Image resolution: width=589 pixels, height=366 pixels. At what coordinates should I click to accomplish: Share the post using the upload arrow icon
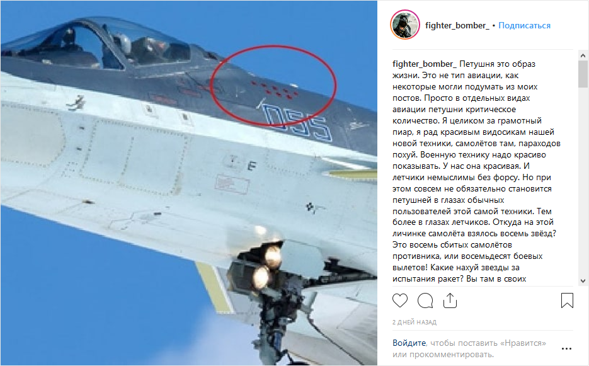(450, 300)
